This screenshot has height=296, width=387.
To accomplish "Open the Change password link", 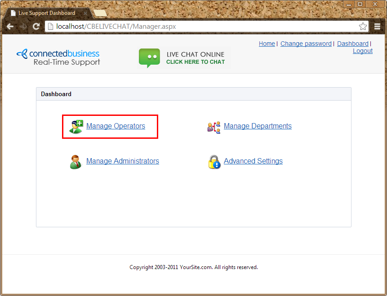I will coord(306,44).
